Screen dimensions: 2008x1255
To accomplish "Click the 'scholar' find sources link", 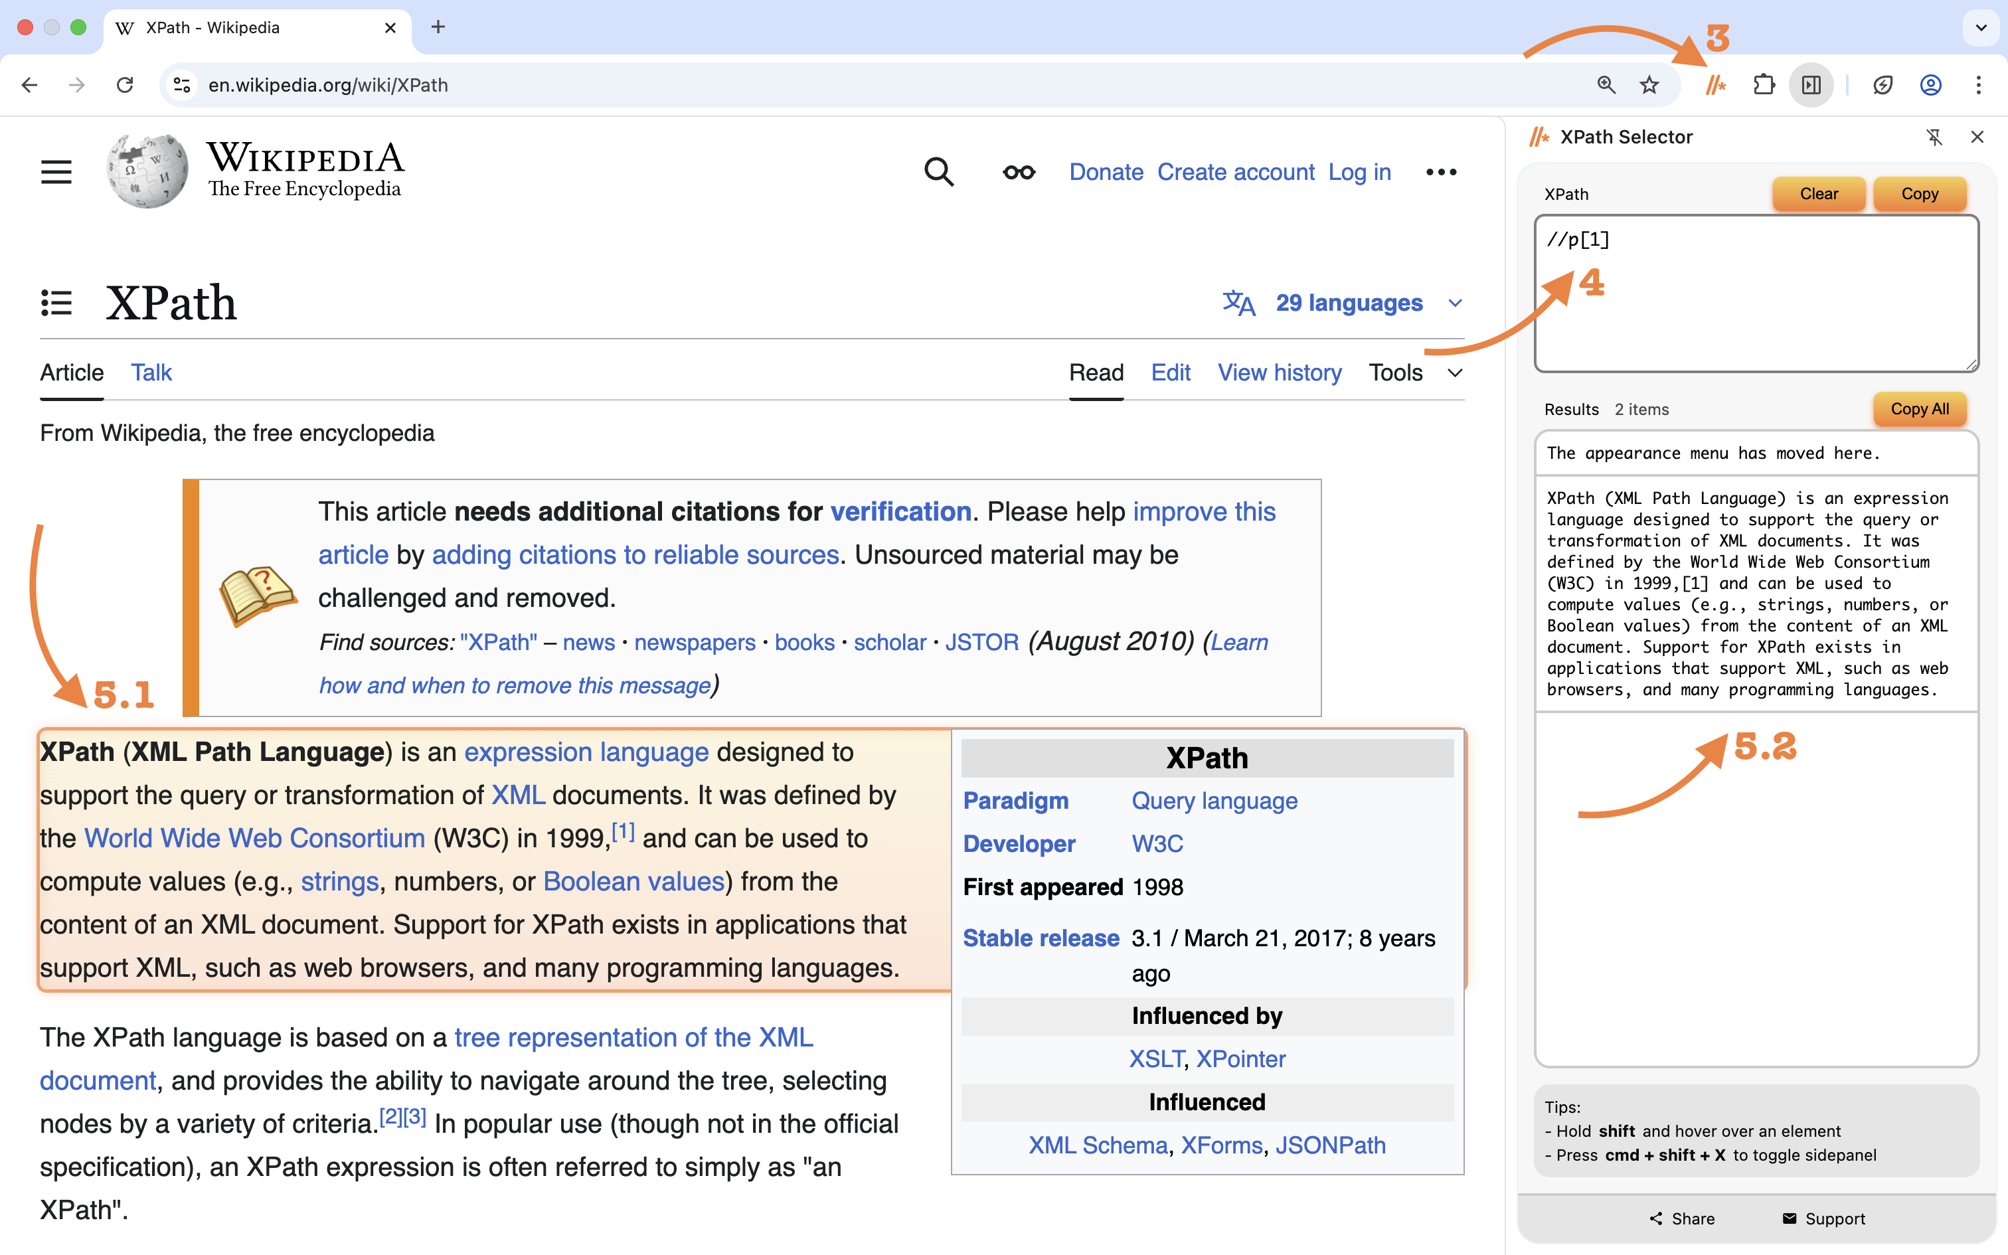I will 890,643.
